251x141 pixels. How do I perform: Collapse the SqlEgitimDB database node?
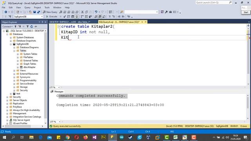(11, 44)
